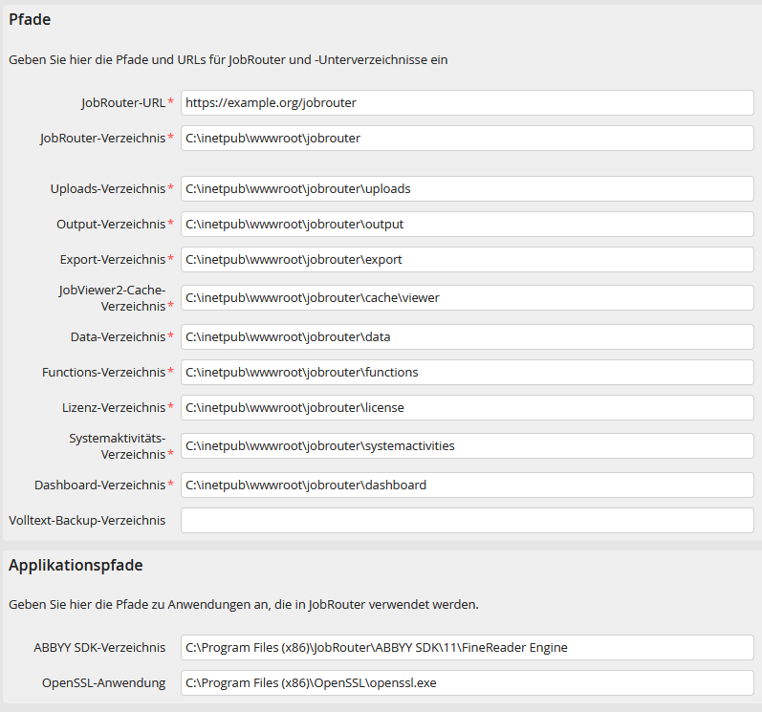Focus the Systemaktivitäts-Verzeichnis input field
The width and height of the screenshot is (762, 712).
(467, 446)
